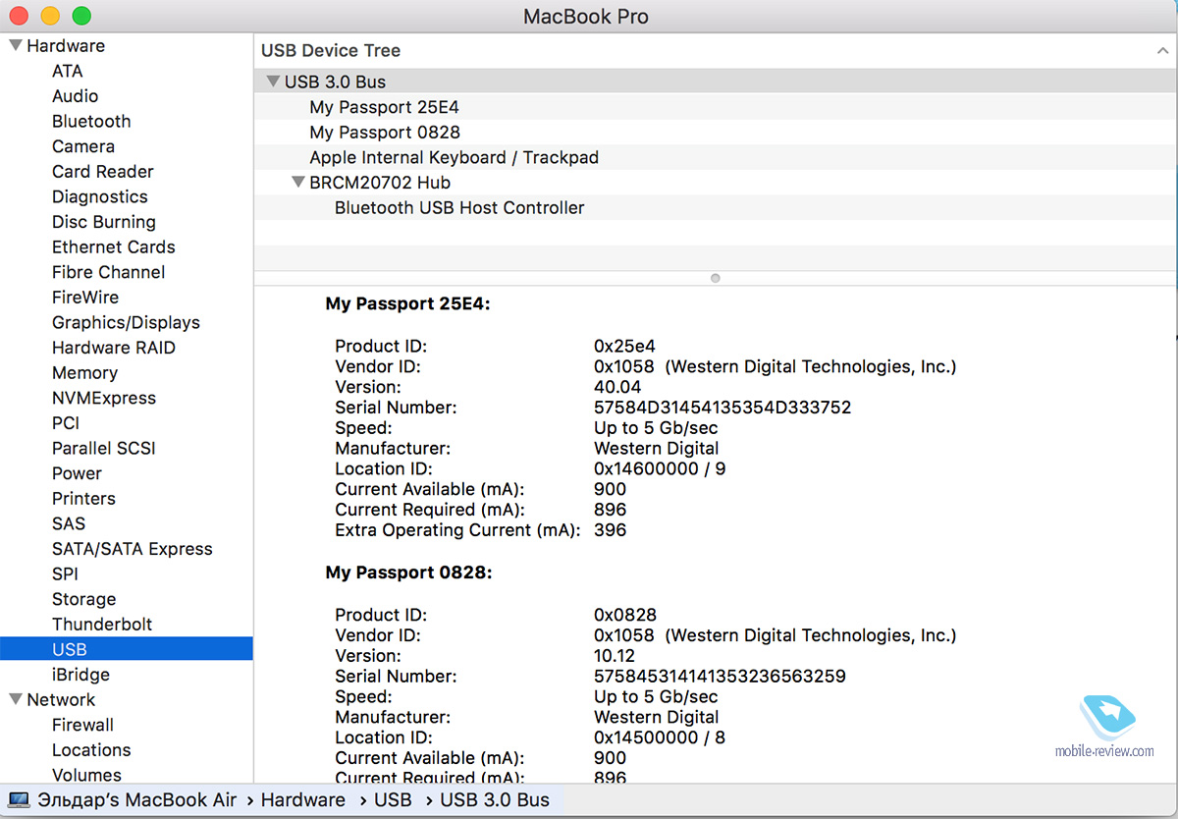Open the PCI category
This screenshot has width=1178, height=819.
click(x=66, y=423)
